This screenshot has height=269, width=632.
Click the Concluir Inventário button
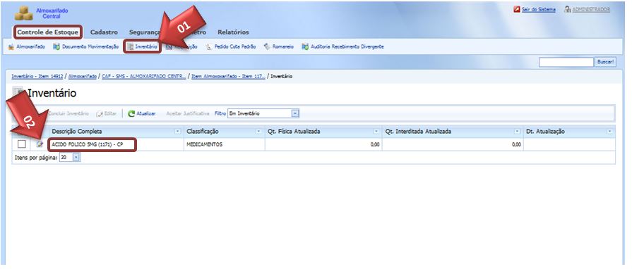(x=68, y=114)
